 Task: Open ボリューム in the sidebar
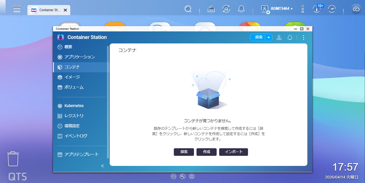(74, 87)
